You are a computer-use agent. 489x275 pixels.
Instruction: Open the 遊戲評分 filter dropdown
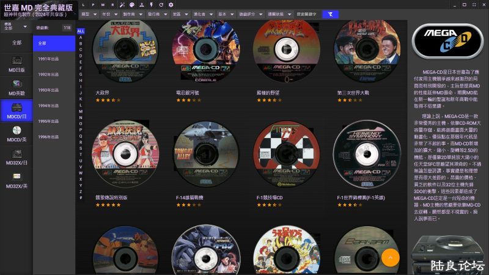[251, 14]
